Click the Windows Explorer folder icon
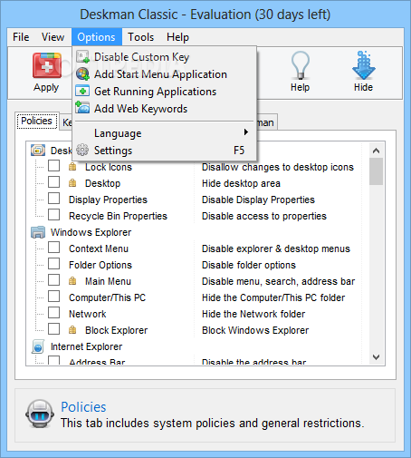This screenshot has height=458, width=411. [x=38, y=232]
